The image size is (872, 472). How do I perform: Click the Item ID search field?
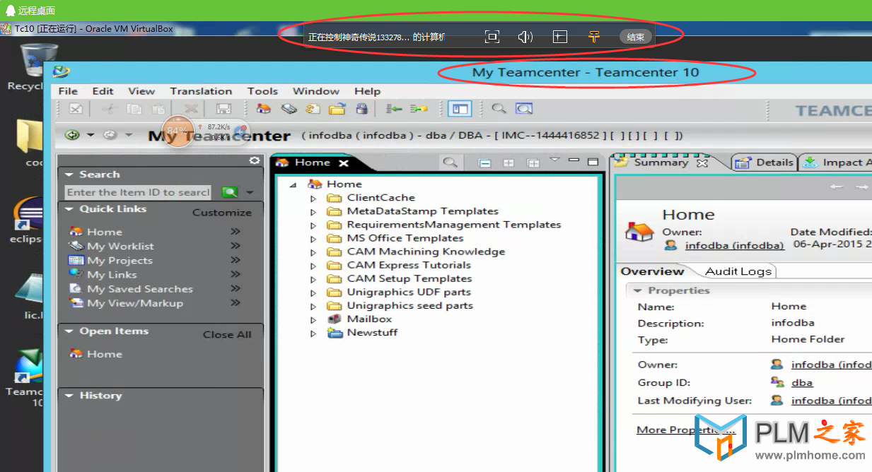138,192
